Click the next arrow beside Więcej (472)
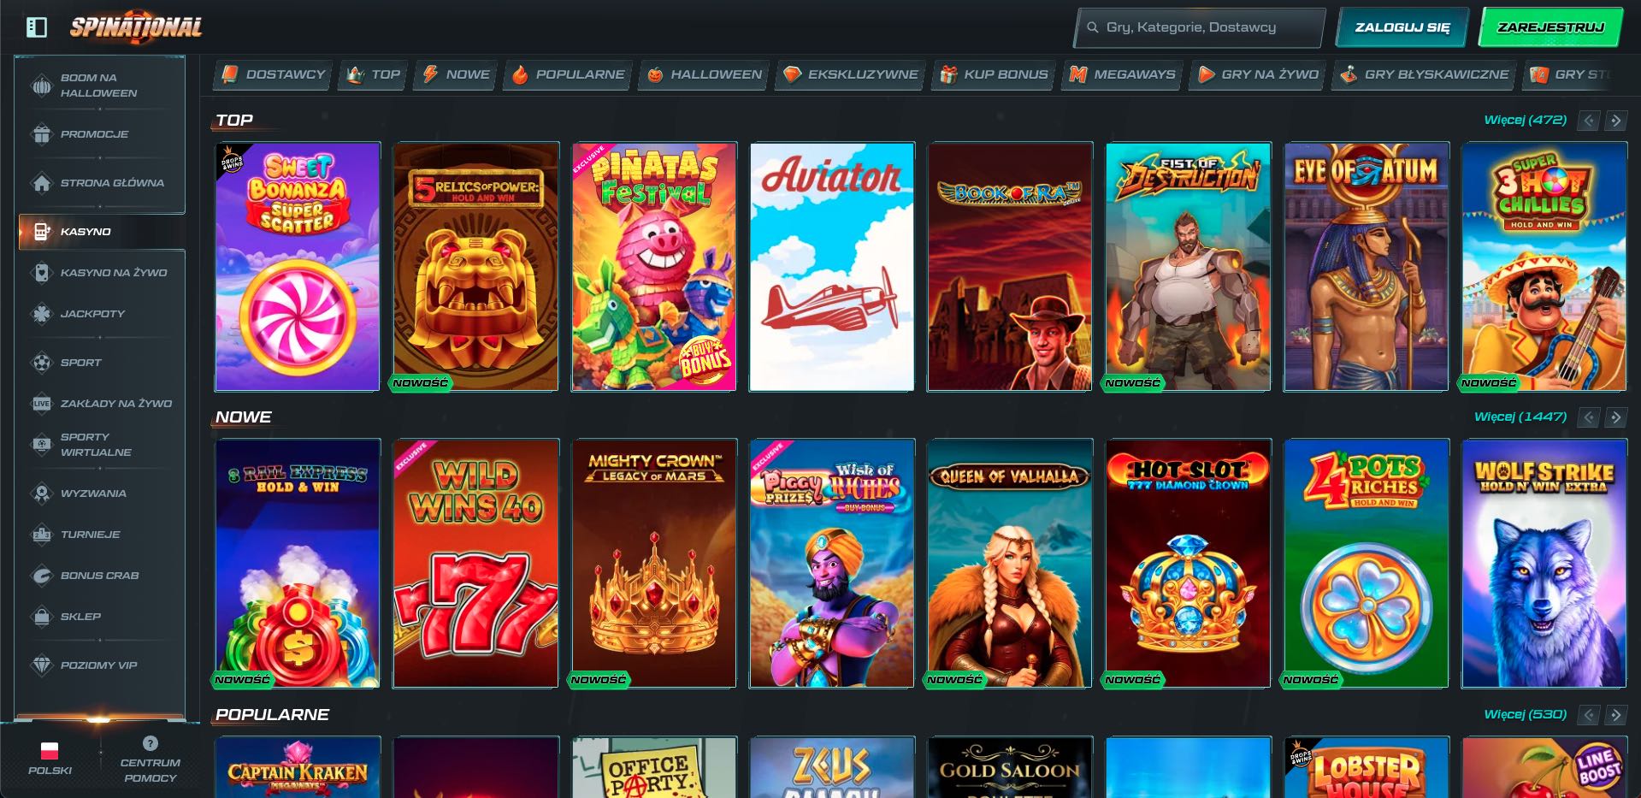The height and width of the screenshot is (798, 1641). [x=1615, y=121]
